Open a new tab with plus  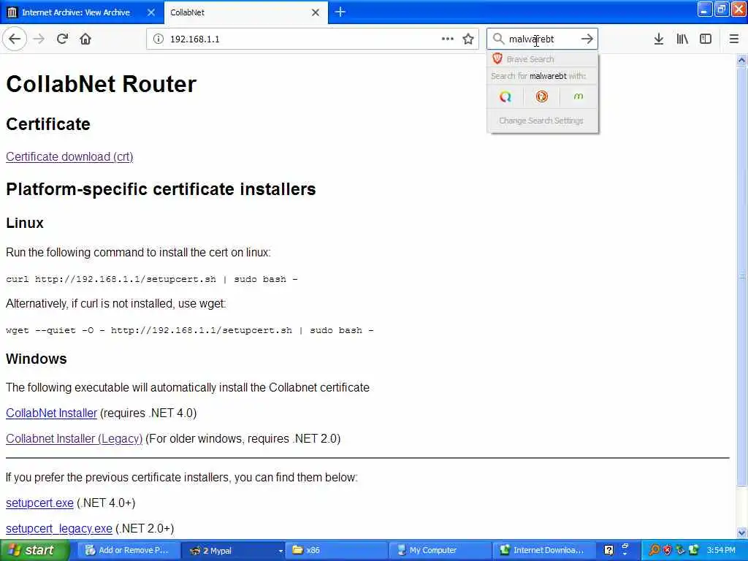[340, 12]
